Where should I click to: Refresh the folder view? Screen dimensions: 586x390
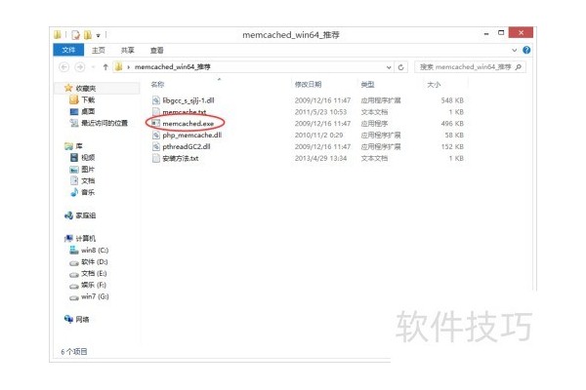coord(401,67)
